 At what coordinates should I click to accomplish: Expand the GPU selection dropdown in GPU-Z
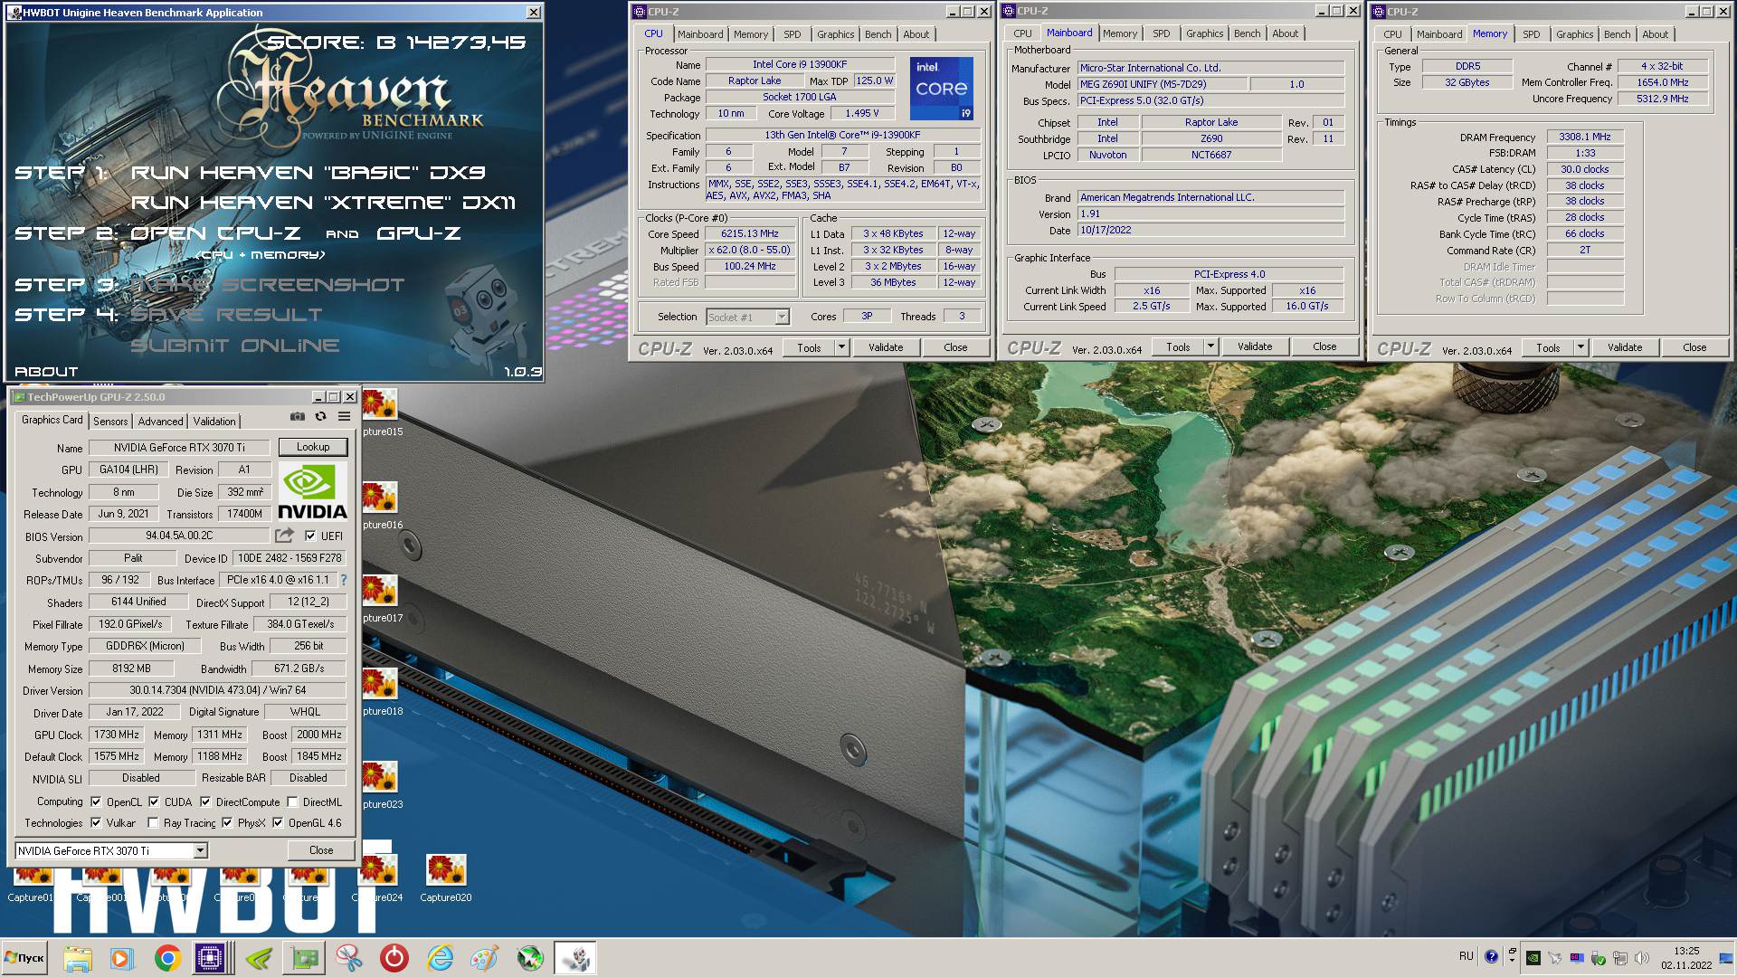click(201, 850)
